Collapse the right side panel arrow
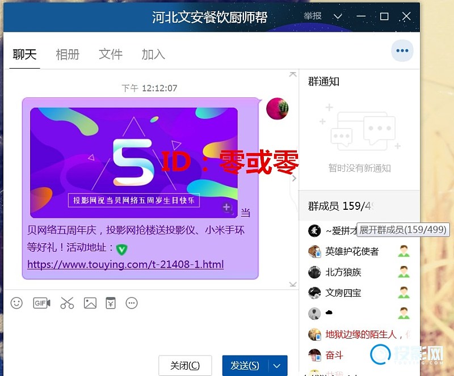 coord(294,178)
